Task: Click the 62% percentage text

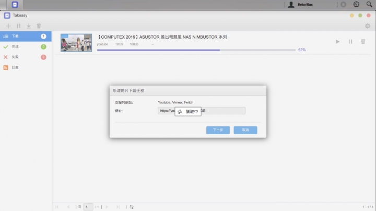Action: click(x=302, y=50)
